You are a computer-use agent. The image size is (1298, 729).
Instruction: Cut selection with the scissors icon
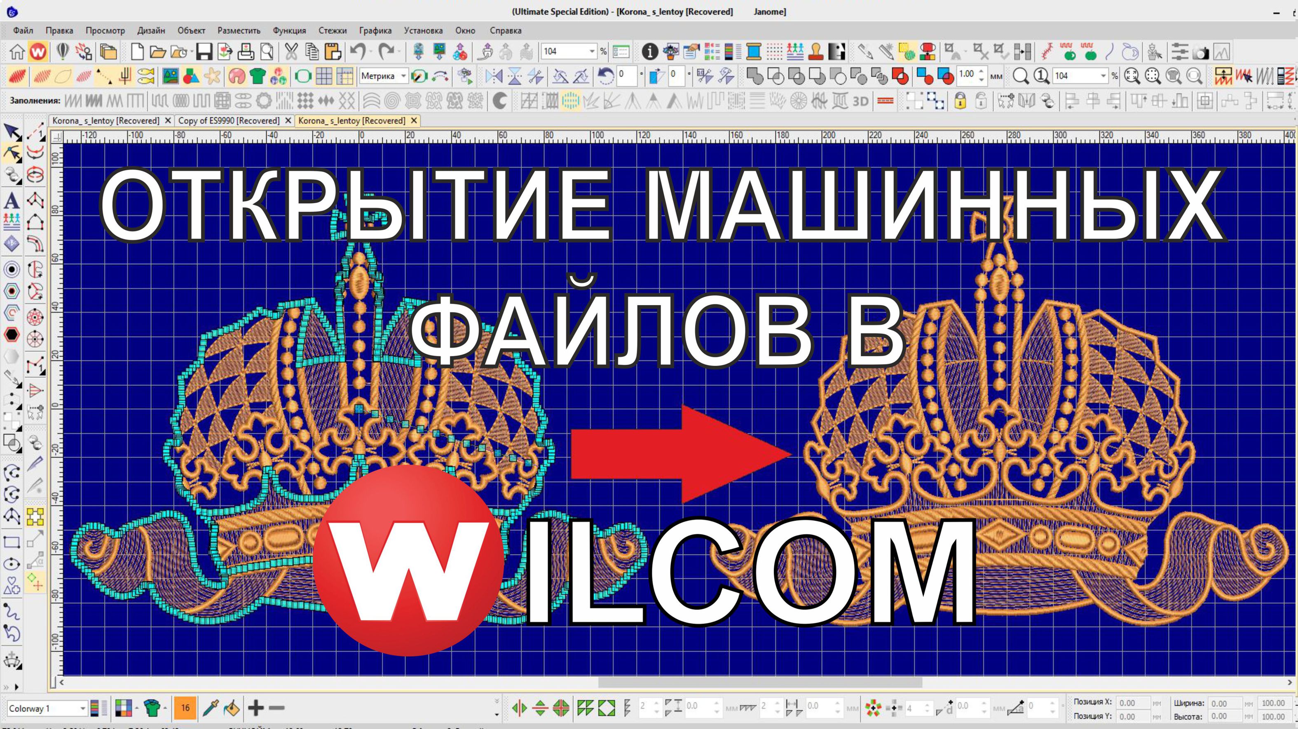pos(291,51)
